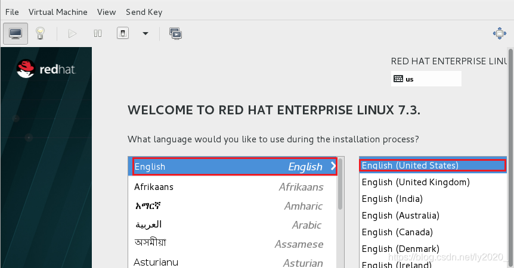Screen dimensions: 514x268
Task: Choose English (India) locale
Action: [x=433, y=199]
